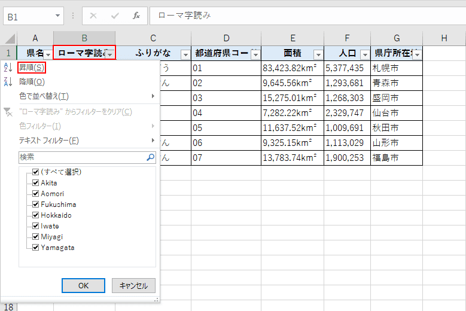Select column G header

pyautogui.click(x=397, y=38)
